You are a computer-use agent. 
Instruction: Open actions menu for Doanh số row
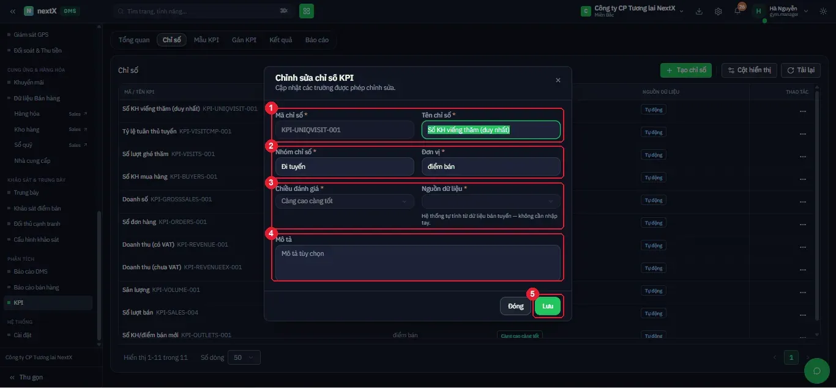click(x=802, y=201)
